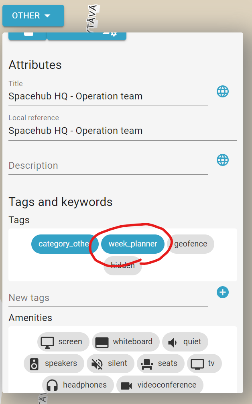Toggle the screen amenity chip
The width and height of the screenshot is (252, 404).
63,341
